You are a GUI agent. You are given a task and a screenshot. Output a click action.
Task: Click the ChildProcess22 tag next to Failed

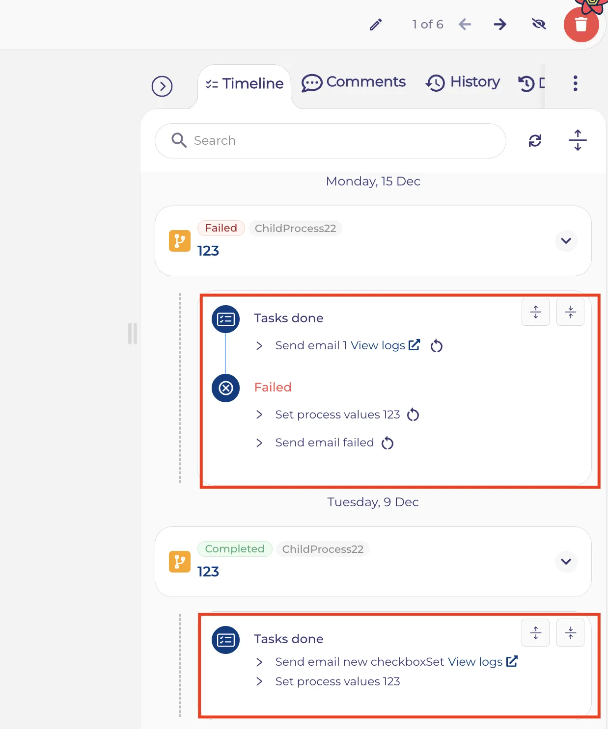(x=296, y=228)
